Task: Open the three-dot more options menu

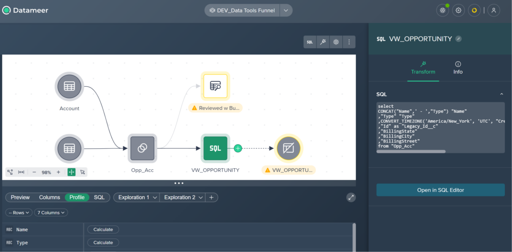Action: click(x=348, y=42)
